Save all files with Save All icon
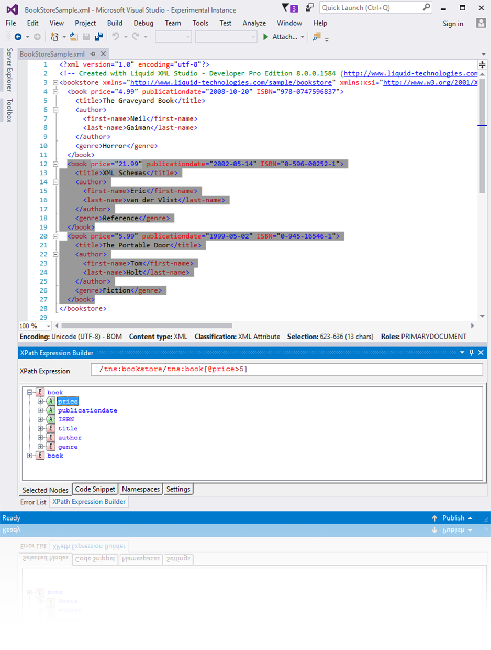This screenshot has width=491, height=650. [99, 36]
